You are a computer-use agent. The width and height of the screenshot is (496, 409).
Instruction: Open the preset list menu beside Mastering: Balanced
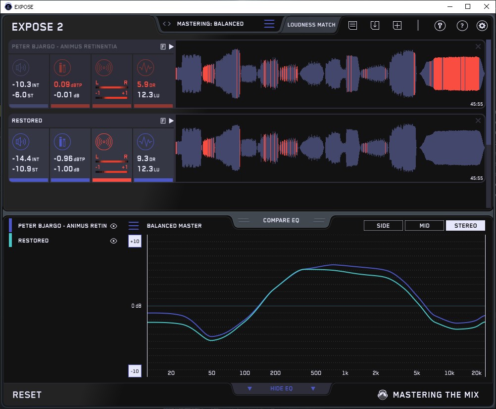point(269,24)
